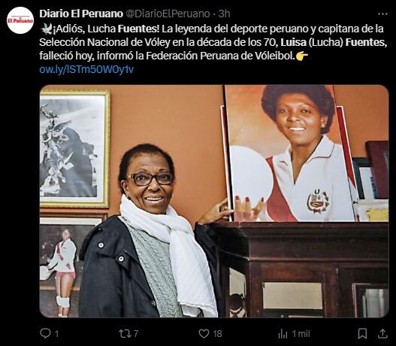
Task: Like the tweet with heart icon
Action: click(204, 334)
